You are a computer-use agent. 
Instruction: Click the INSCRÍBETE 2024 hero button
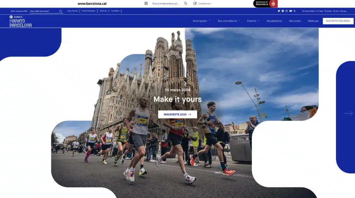(x=177, y=114)
